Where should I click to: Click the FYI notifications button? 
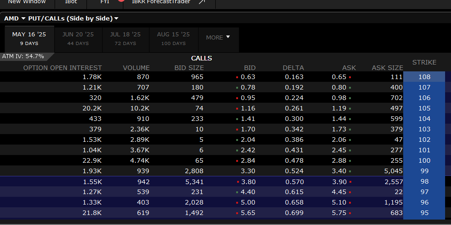(105, 2)
